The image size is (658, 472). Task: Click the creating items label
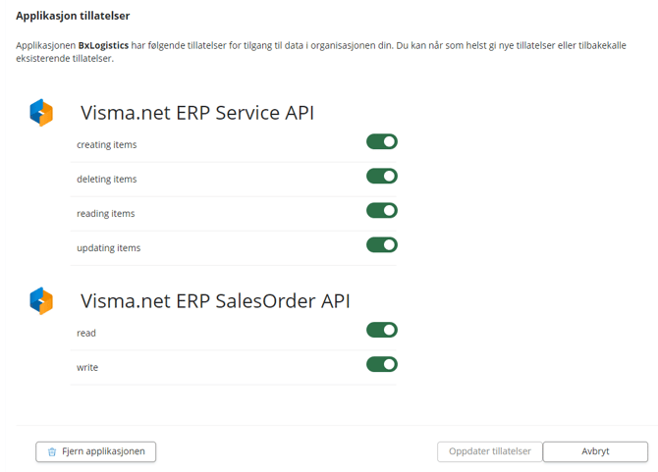[x=107, y=144]
